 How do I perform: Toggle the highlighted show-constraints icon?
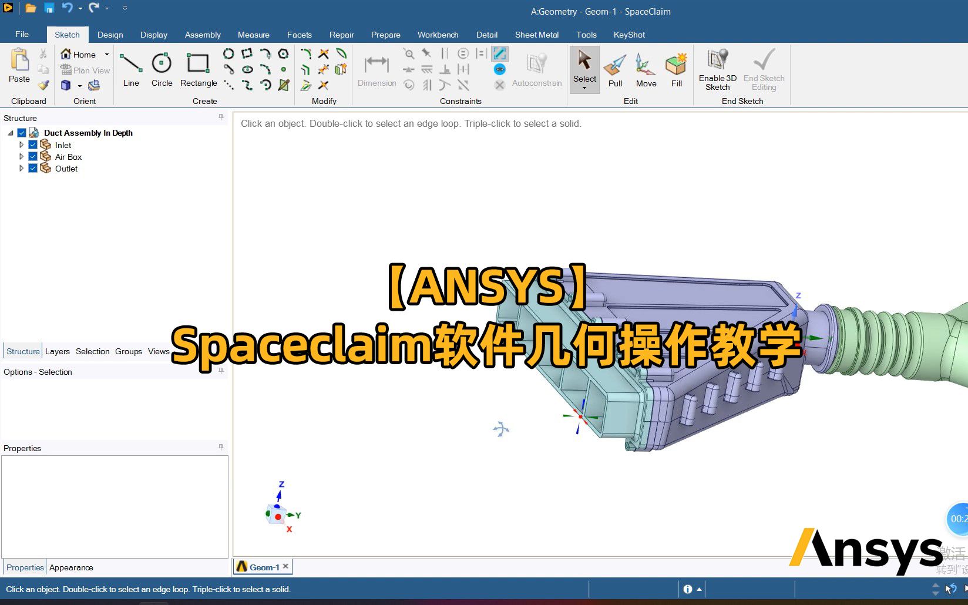(x=500, y=53)
